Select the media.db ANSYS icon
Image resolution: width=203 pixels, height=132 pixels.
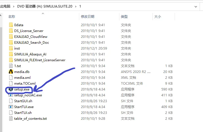(11, 72)
